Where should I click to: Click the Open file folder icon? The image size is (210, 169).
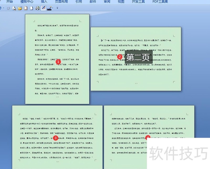[x=20, y=8]
